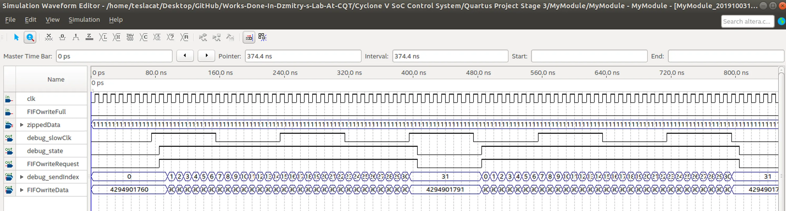Click the 160.0 ns timeline marker
This screenshot has width=786, height=211.
tap(220, 73)
